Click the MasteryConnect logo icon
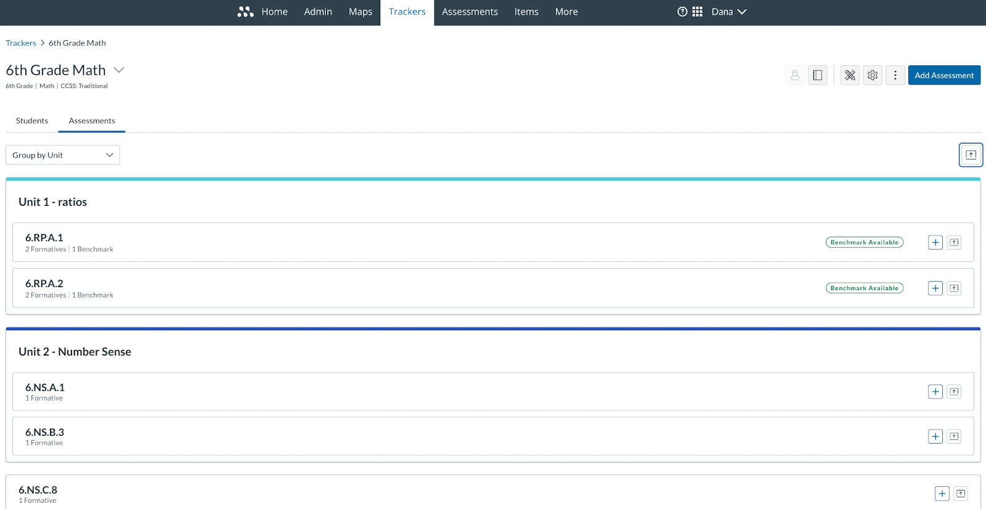 click(245, 12)
